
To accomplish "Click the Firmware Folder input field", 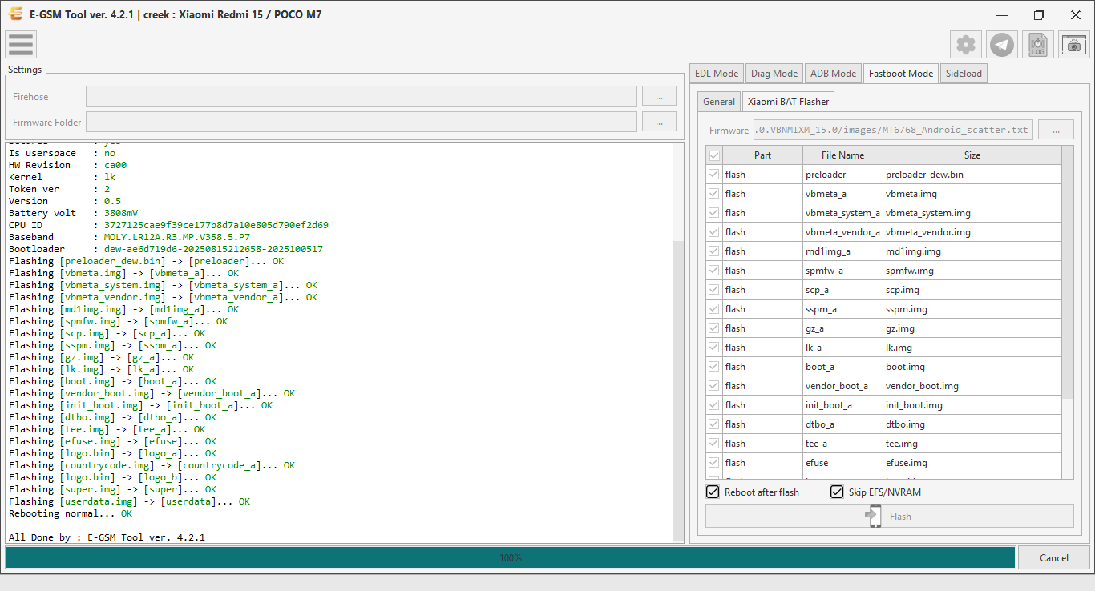I will (x=362, y=122).
